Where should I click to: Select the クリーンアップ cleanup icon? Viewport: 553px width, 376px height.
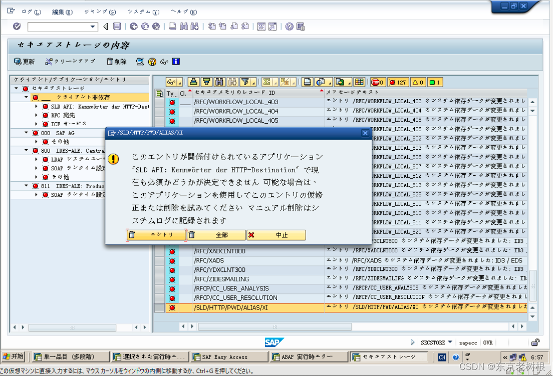(x=49, y=61)
